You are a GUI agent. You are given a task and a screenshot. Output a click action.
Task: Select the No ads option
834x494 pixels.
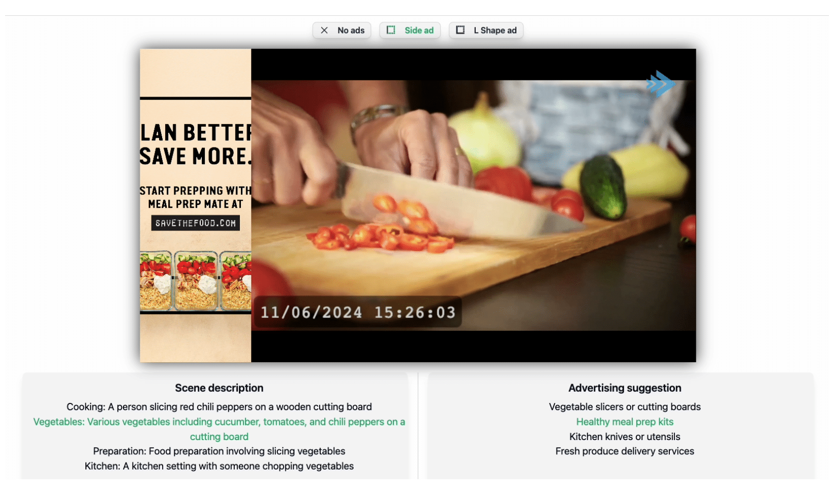click(x=342, y=31)
